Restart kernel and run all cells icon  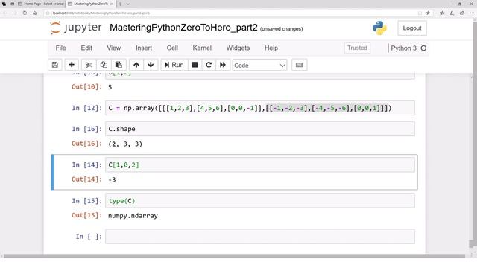(223, 65)
